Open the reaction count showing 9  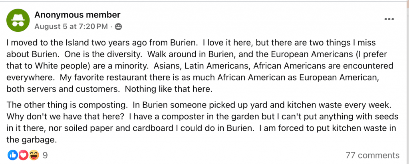pos(45,155)
